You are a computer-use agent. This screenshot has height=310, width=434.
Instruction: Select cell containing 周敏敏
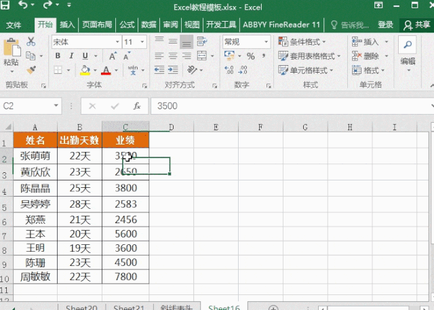35,277
